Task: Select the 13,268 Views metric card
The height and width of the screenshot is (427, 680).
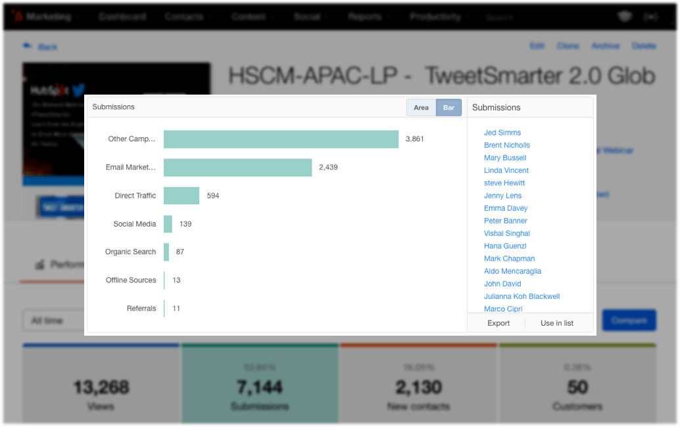Action: (101, 384)
